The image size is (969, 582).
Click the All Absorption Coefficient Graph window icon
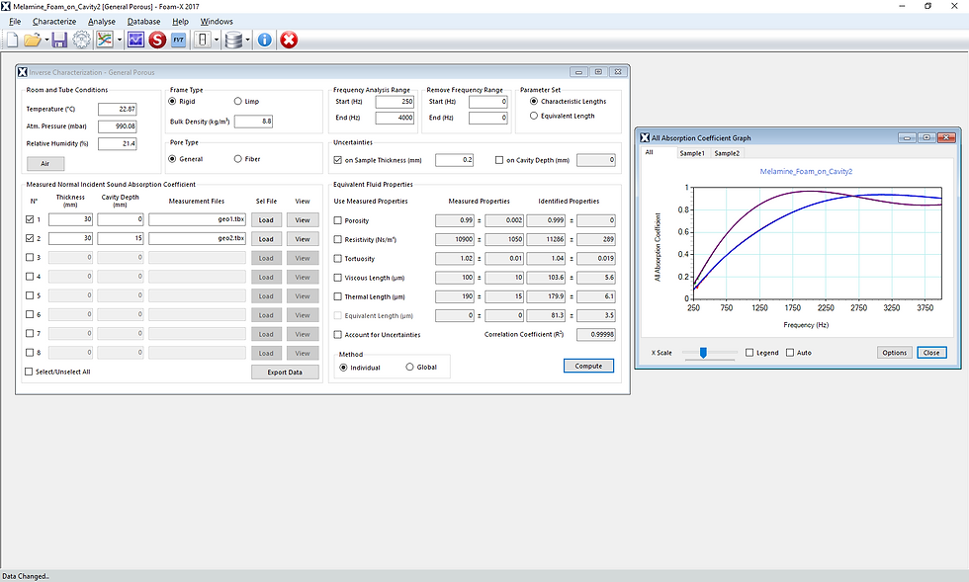(x=645, y=137)
